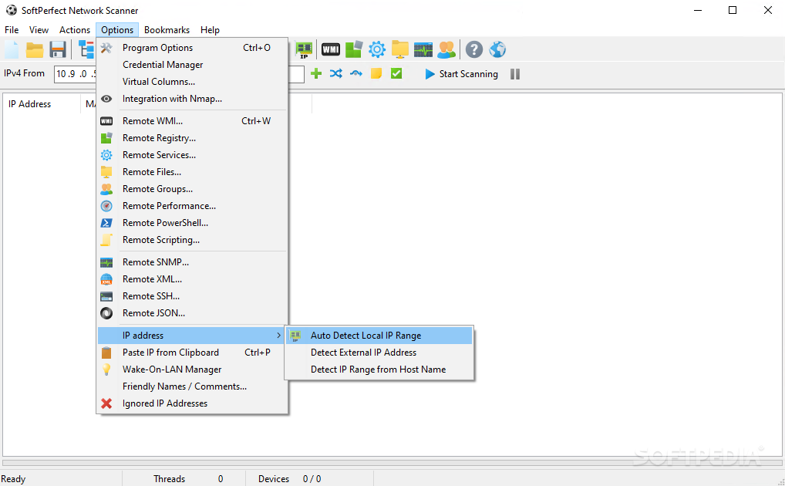Click the yellow sticky note icon

376,73
